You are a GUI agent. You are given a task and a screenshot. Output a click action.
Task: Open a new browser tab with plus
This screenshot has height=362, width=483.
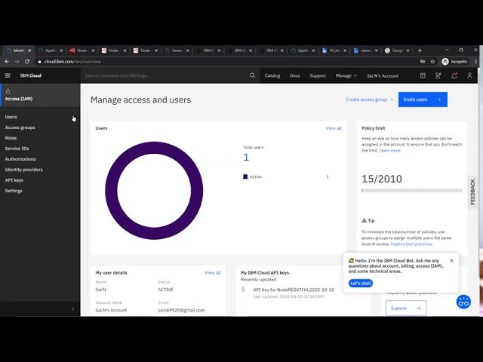point(420,51)
